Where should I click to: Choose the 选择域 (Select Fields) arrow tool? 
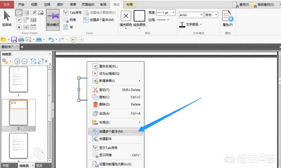pyautogui.click(x=7, y=18)
